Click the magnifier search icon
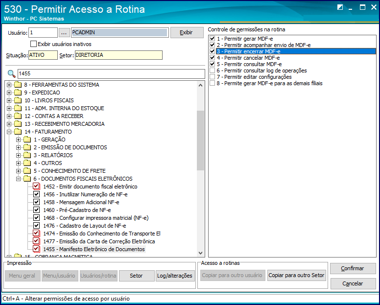This screenshot has height=305, width=380. (11, 73)
